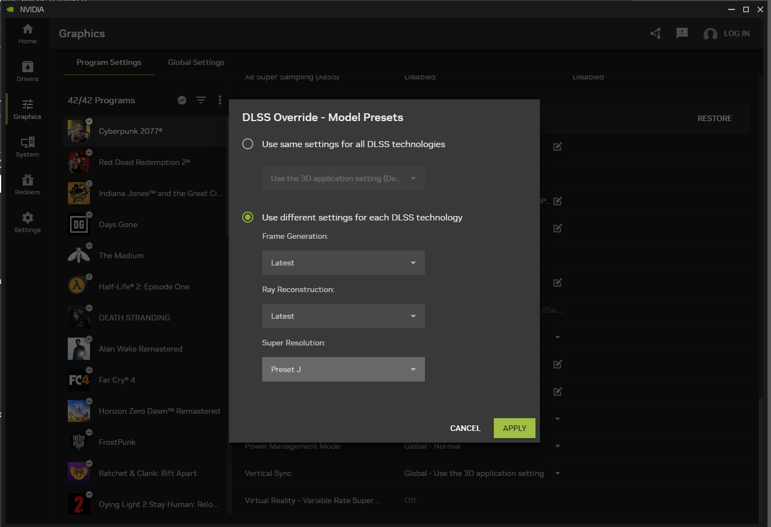Screen dimensions: 771x527
Task: Click the Half-Life 2 lambda icon
Action: tap(79, 287)
